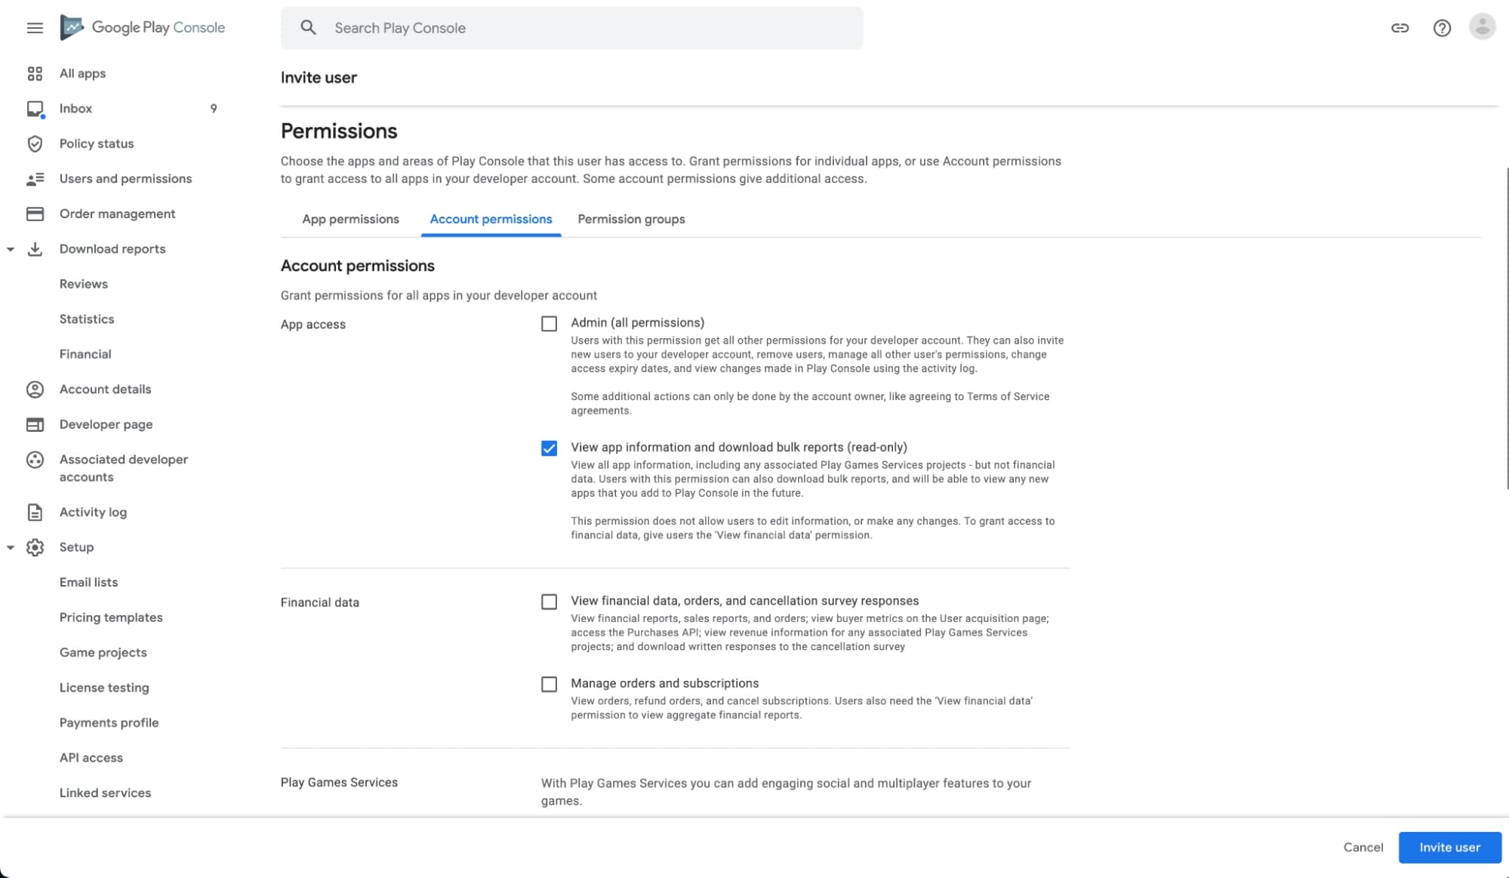Open the Permission groups tab
1509x878 pixels.
click(x=631, y=219)
